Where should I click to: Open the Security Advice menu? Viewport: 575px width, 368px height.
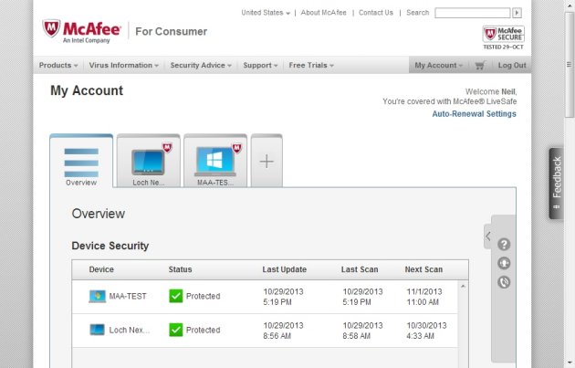click(201, 66)
